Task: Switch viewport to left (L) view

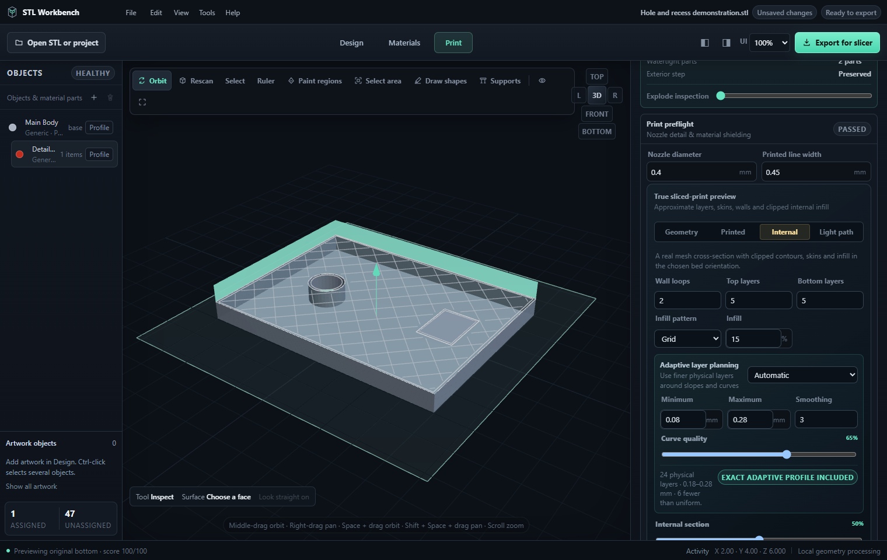Action: pyautogui.click(x=579, y=95)
